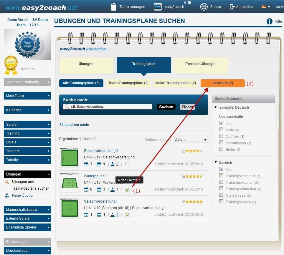Click calendar-day icon in Saisonvorbereitung II row
The width and height of the screenshot is (284, 255).
(86, 164)
